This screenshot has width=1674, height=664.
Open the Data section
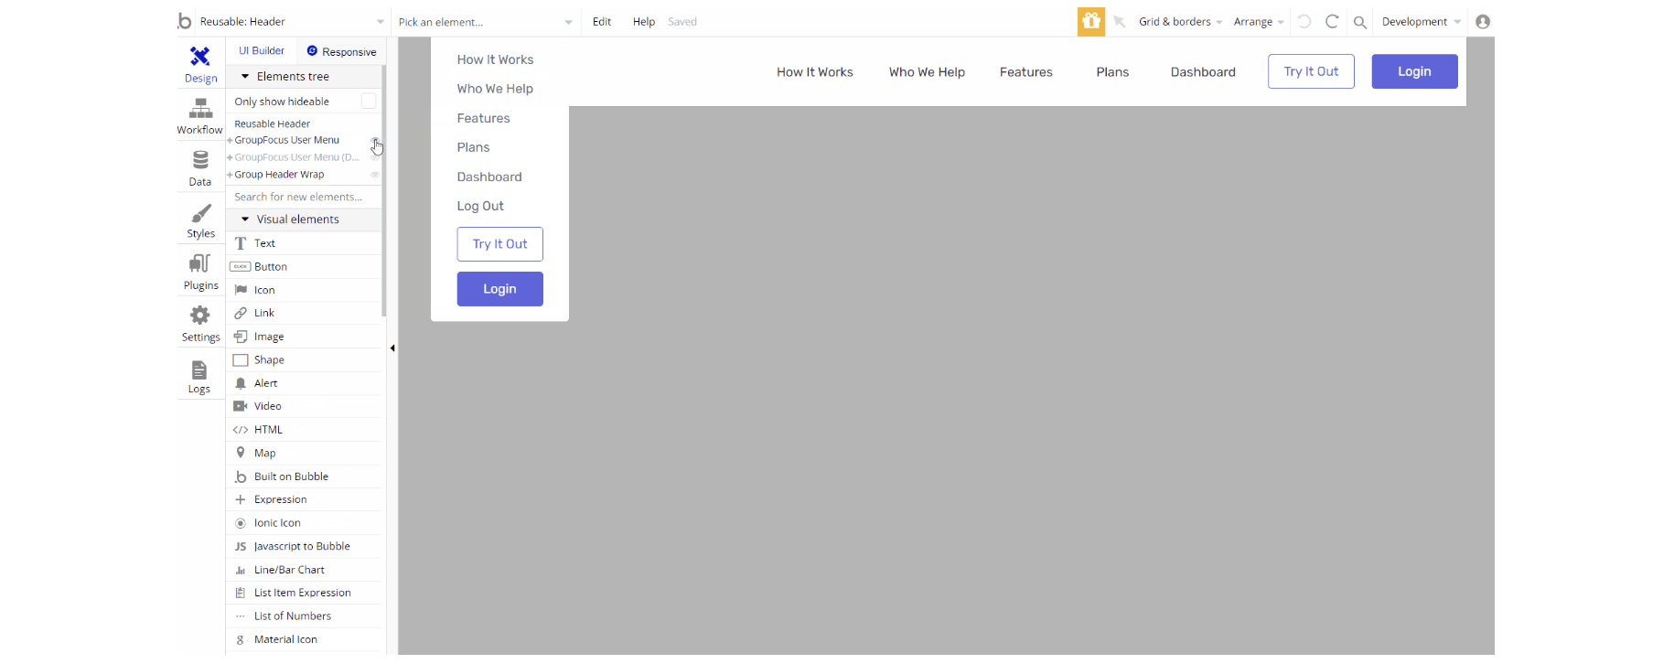click(x=200, y=168)
